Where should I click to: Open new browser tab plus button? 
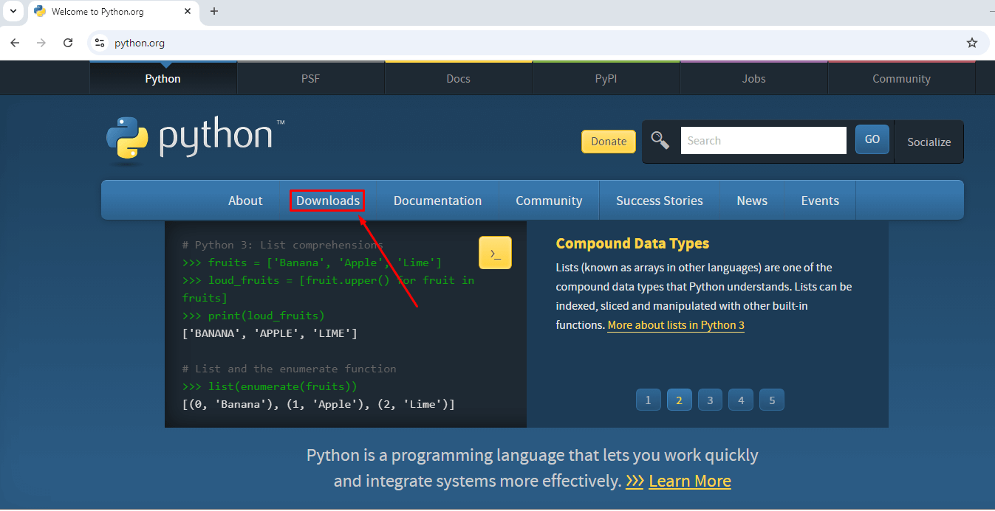(x=214, y=11)
